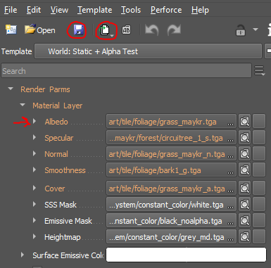Open the Template dropdown World: Static

(148, 51)
